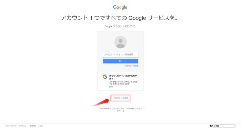
Task: Click the red arrow annotation graphic
Action: point(100,102)
